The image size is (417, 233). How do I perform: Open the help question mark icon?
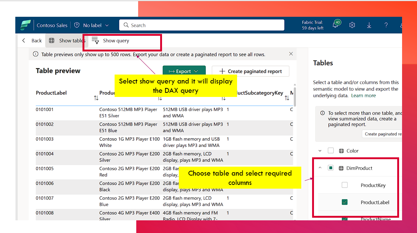[x=386, y=25]
